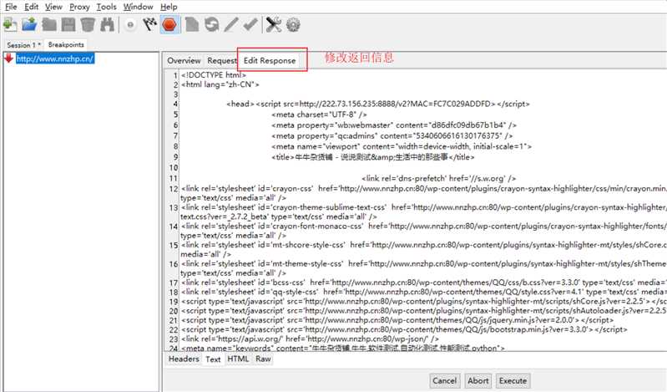Image resolution: width=667 pixels, height=392 pixels.
Task: Click the html lang="zh-CN" line
Action: click(220, 84)
